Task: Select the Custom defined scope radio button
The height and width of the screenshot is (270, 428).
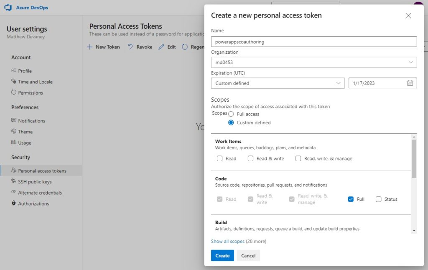Action: coord(231,122)
